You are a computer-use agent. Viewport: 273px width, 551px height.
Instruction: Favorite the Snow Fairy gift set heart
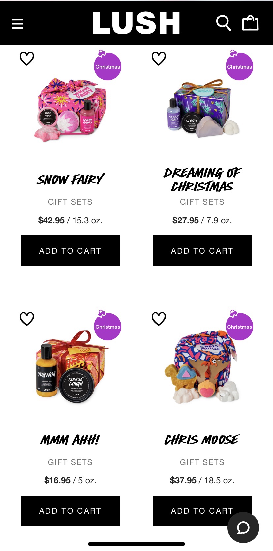(x=27, y=59)
